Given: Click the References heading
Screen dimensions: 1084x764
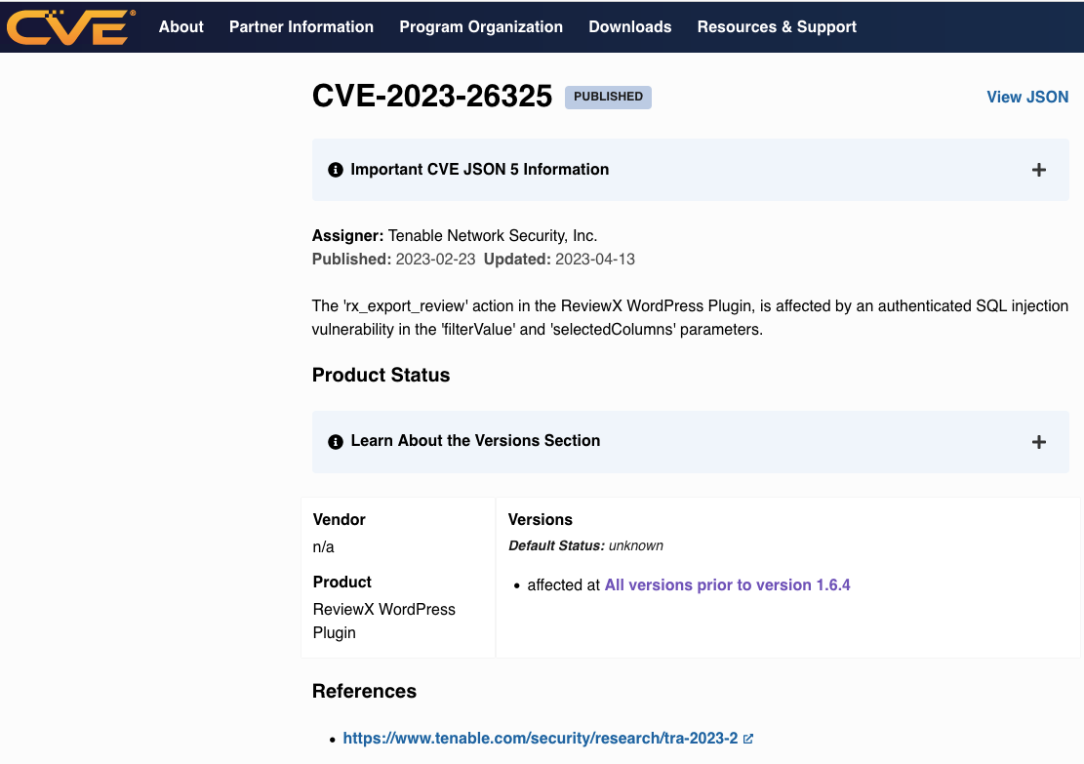Looking at the screenshot, I should coord(364,692).
